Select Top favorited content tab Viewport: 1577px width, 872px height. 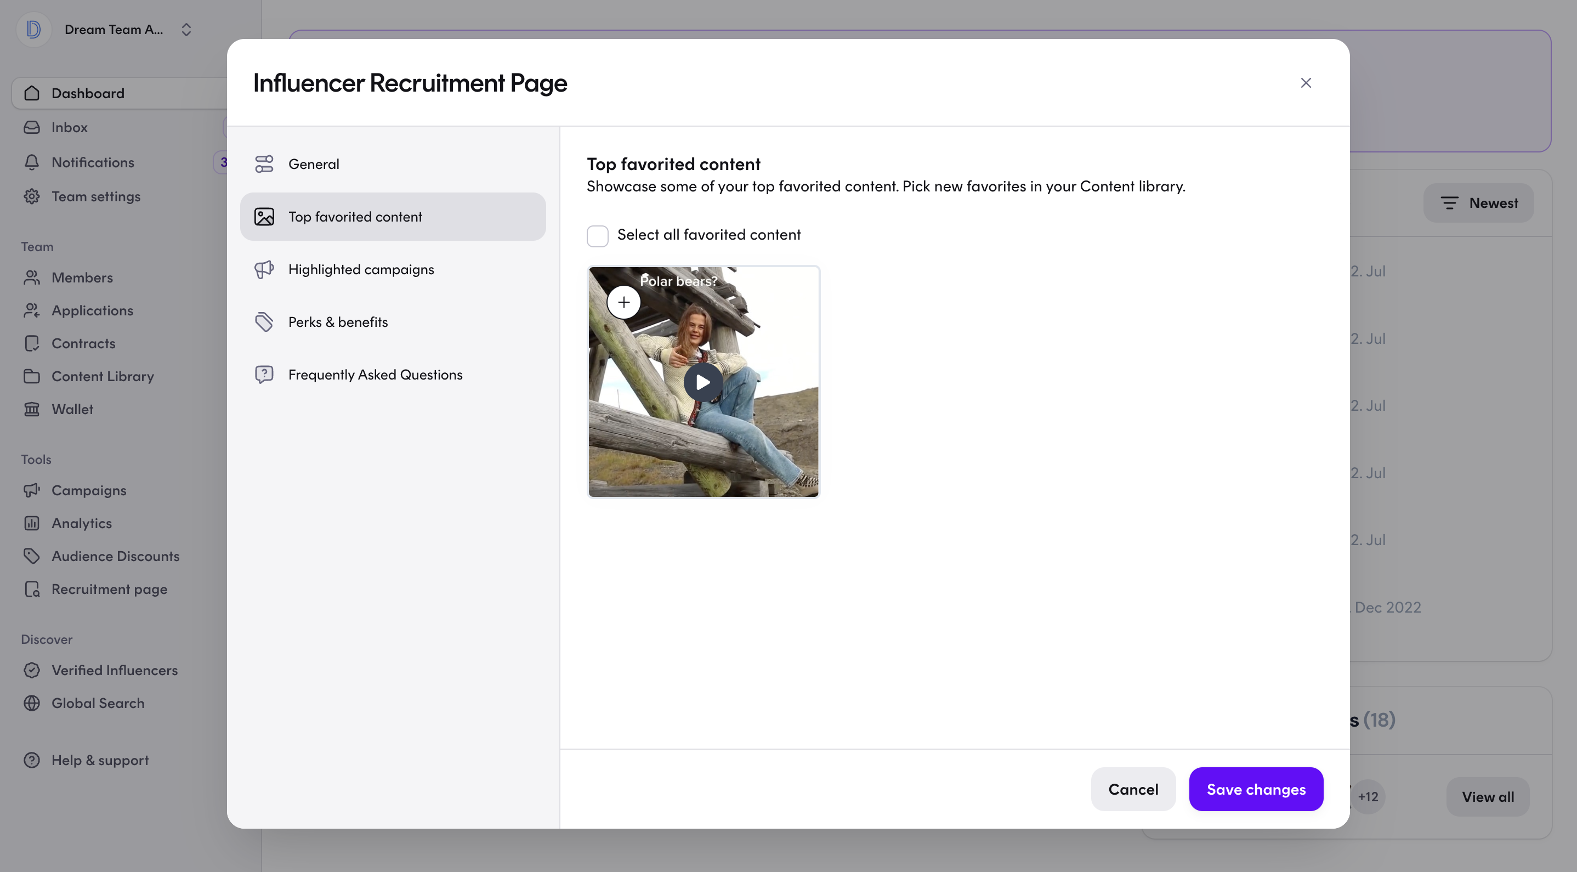(393, 217)
